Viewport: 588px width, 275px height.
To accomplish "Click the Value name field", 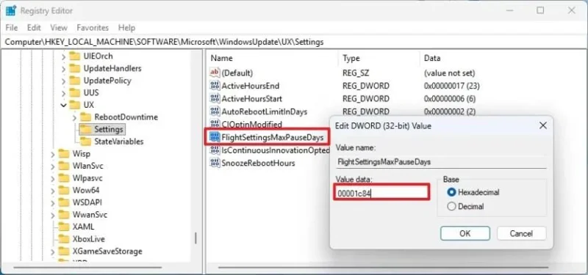I will pos(440,162).
